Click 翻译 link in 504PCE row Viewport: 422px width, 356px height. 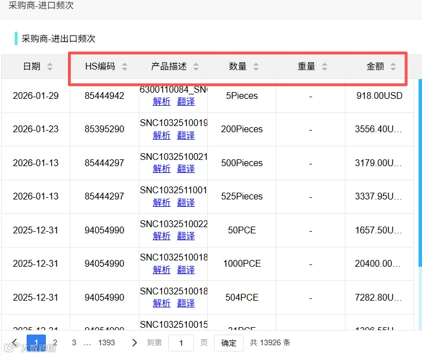(x=186, y=303)
